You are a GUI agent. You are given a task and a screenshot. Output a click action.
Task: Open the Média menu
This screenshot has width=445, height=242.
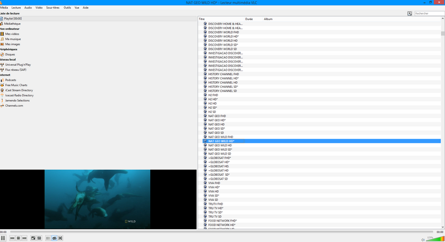point(4,8)
